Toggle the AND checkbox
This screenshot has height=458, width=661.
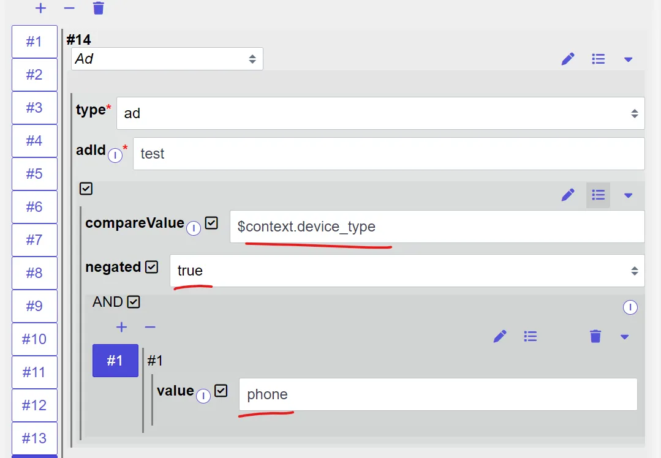(133, 302)
